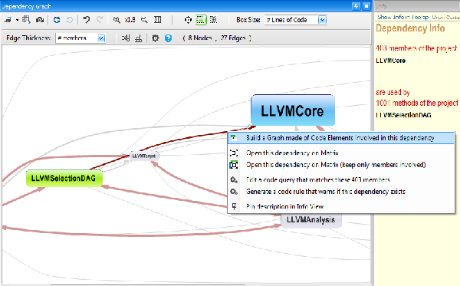Apply the vertical tree layout icon
Image resolution: width=460 pixels, height=286 pixels.
pyautogui.click(x=139, y=38)
